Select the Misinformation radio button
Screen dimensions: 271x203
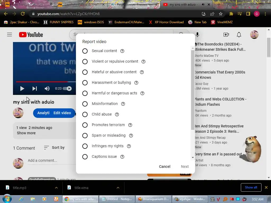[85, 104]
